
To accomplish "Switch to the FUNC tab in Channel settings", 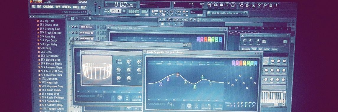I will tap(275, 50).
